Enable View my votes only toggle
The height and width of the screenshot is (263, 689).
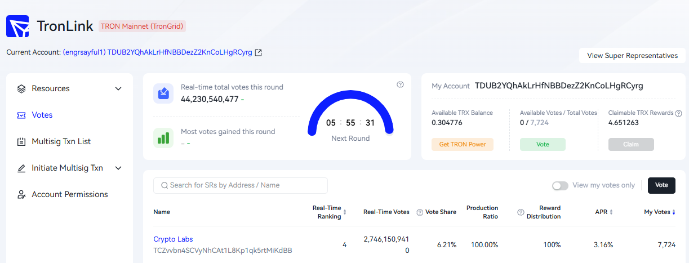[560, 185]
